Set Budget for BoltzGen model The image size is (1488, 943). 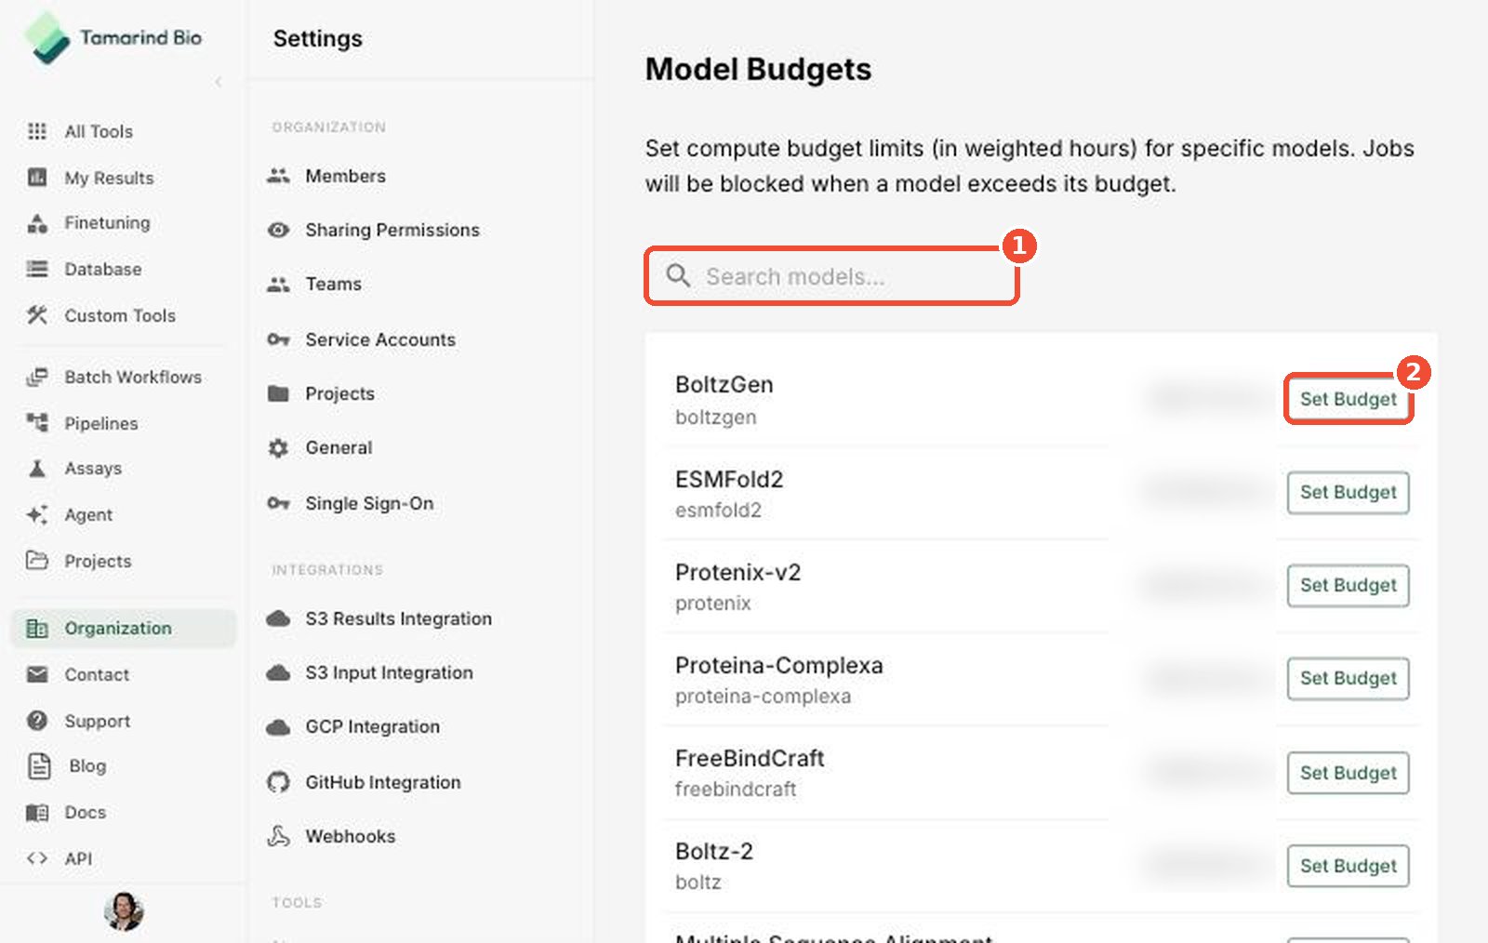pyautogui.click(x=1348, y=399)
